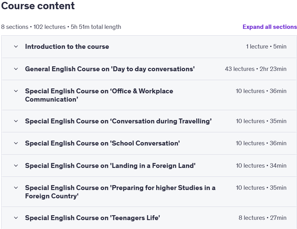The height and width of the screenshot is (229, 297).
Task: Open section title 'Teenagers Life'
Action: coord(93,218)
